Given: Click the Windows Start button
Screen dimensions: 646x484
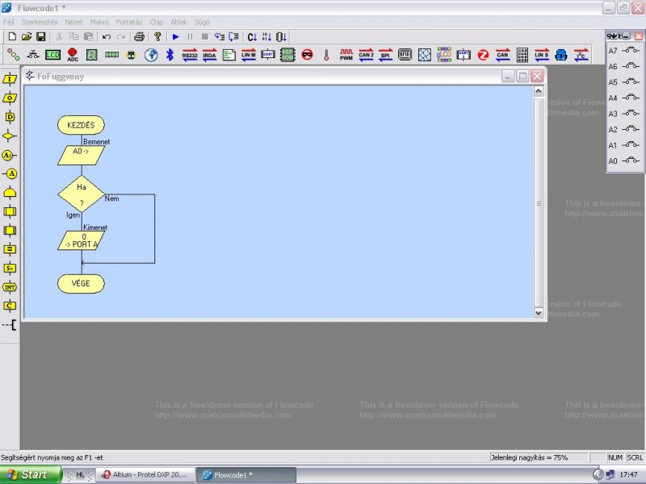Looking at the screenshot, I should pos(30,474).
